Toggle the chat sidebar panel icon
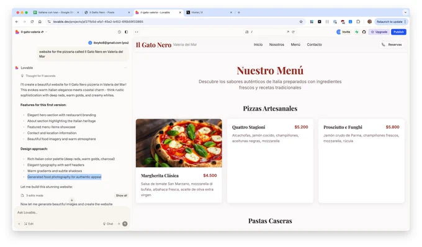This screenshot has width=422, height=247. pyautogui.click(x=126, y=32)
